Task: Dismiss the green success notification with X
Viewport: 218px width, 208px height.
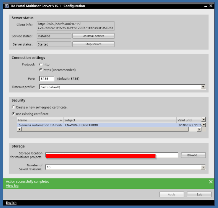Action: 211,182
